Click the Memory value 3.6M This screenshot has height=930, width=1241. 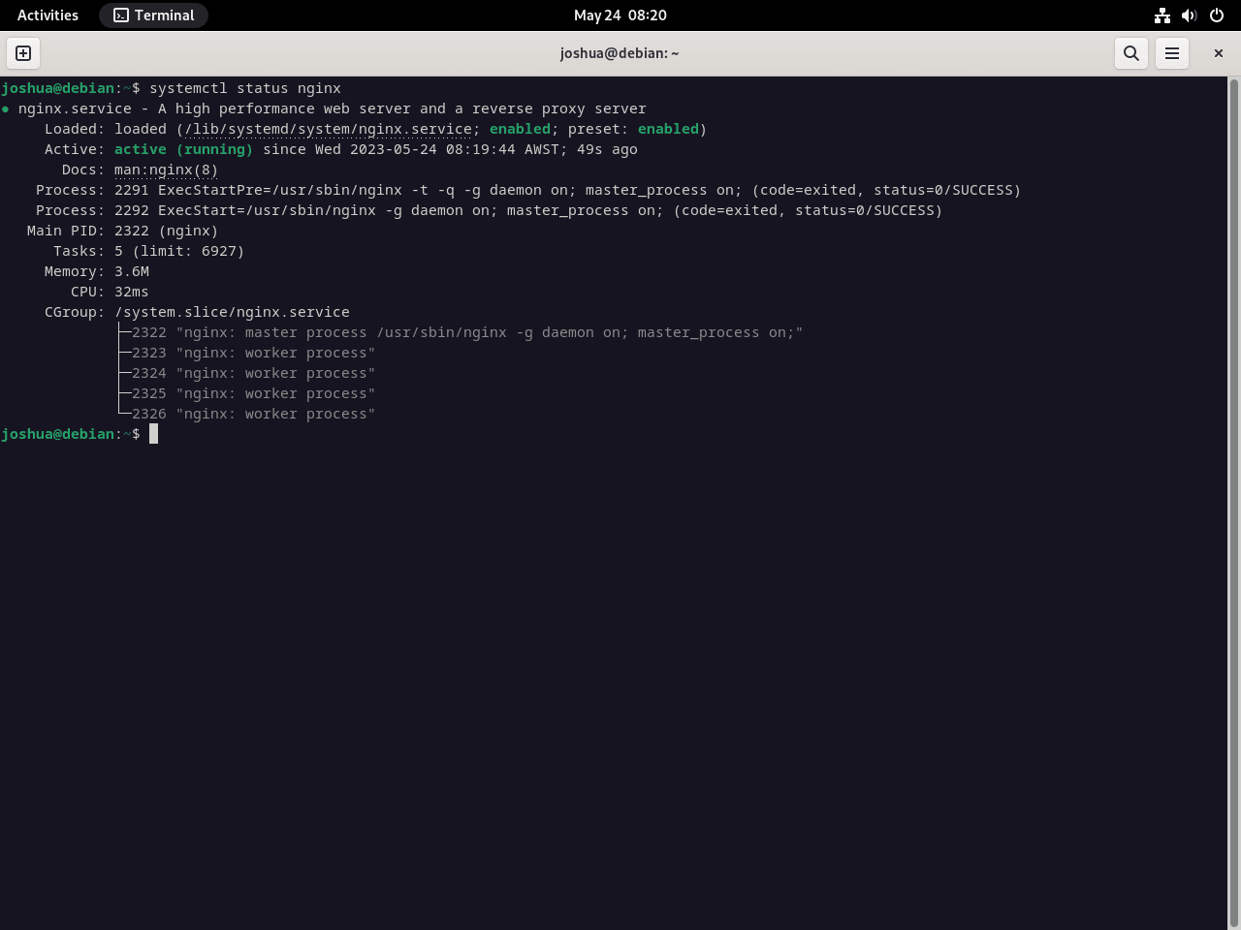pos(132,271)
